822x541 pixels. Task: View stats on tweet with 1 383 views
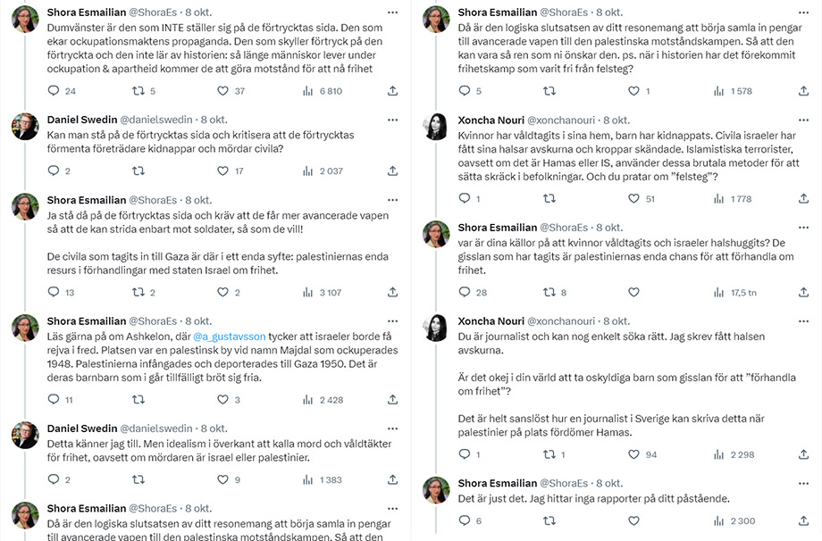click(308, 480)
